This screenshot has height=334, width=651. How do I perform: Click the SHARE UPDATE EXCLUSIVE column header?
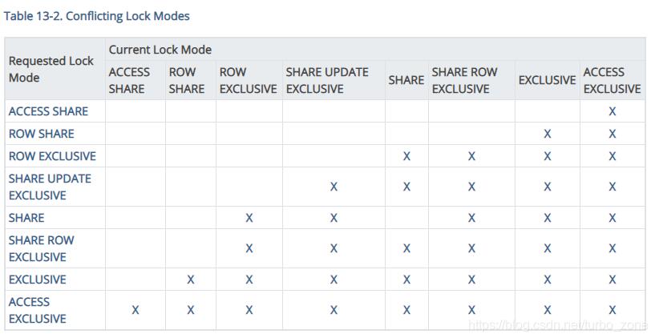click(327, 80)
